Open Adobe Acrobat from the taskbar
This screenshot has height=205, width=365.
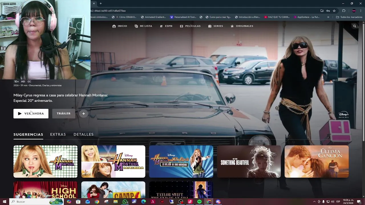[153, 202]
